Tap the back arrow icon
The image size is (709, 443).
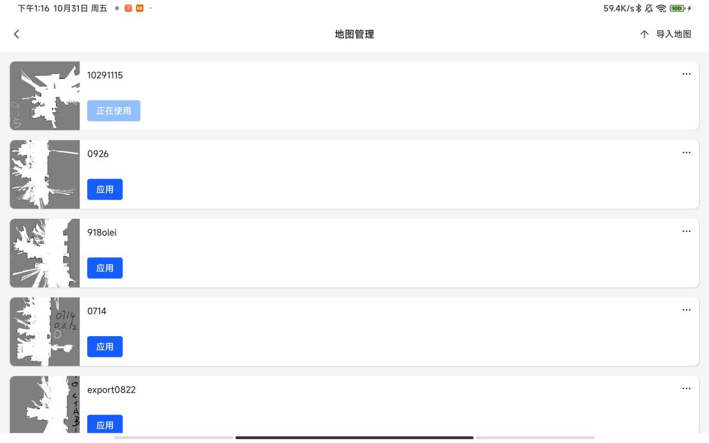point(16,34)
